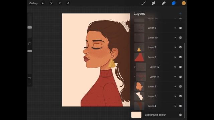Open blend mode M for Layer 12

pos(175,67)
